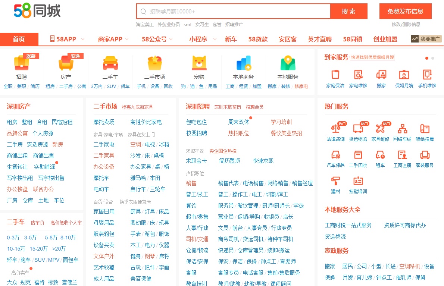Open the 创业加盟 navigation item
Viewport: 444px width, 286px height.
tap(385, 39)
